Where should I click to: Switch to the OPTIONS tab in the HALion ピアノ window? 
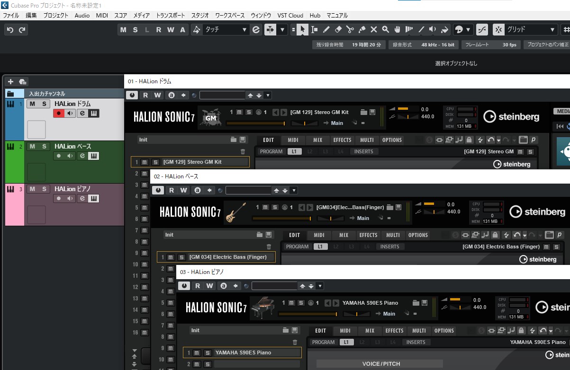pos(444,331)
